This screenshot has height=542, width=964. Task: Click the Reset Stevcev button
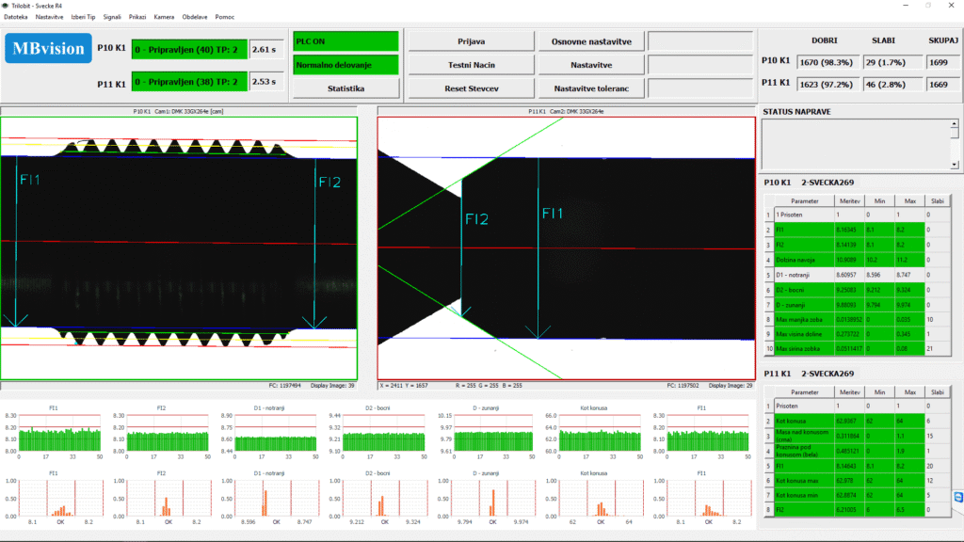coord(472,88)
